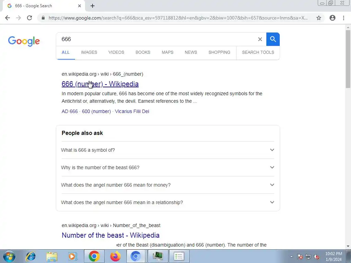The width and height of the screenshot is (351, 263).
Task: Click the address bar URL
Action: pos(178,18)
